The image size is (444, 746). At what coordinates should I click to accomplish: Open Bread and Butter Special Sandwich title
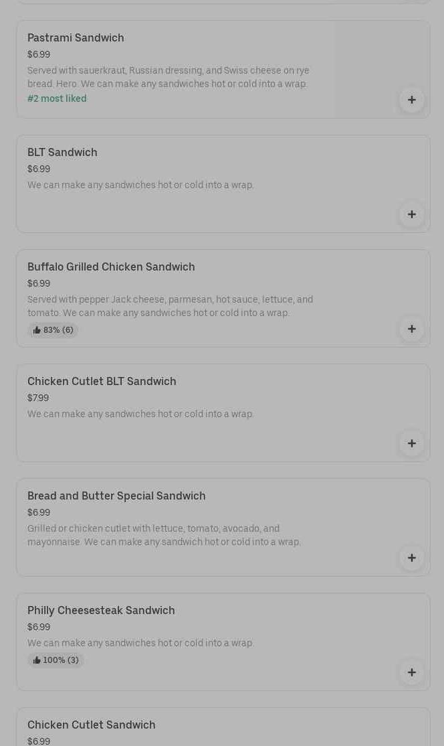click(x=116, y=496)
